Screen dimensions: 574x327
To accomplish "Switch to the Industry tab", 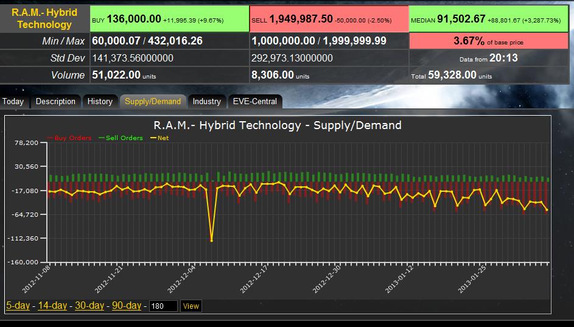I will click(206, 102).
